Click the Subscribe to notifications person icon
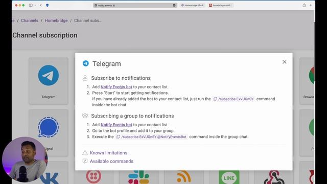This screenshot has width=327, height=184. pyautogui.click(x=85, y=78)
